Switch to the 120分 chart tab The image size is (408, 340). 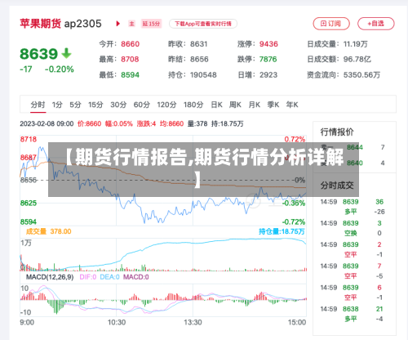(166, 105)
